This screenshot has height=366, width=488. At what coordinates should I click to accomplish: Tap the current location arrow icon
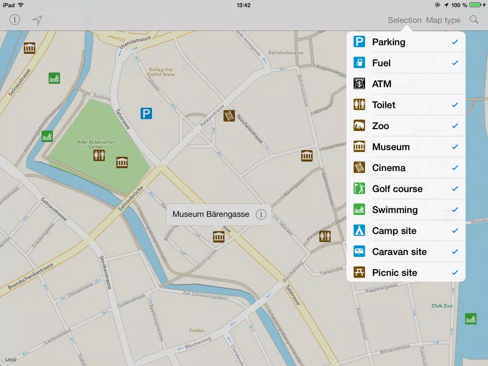tap(37, 20)
